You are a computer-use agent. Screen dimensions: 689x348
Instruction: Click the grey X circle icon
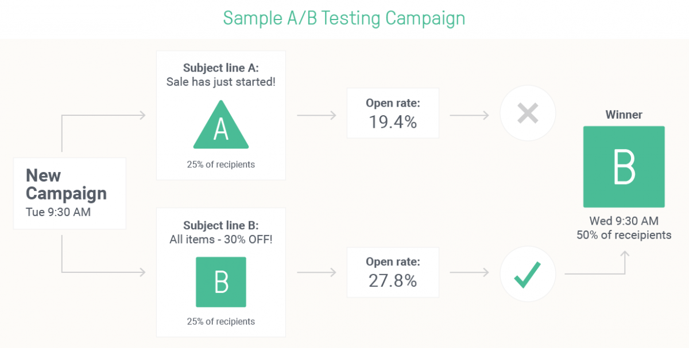tap(528, 114)
